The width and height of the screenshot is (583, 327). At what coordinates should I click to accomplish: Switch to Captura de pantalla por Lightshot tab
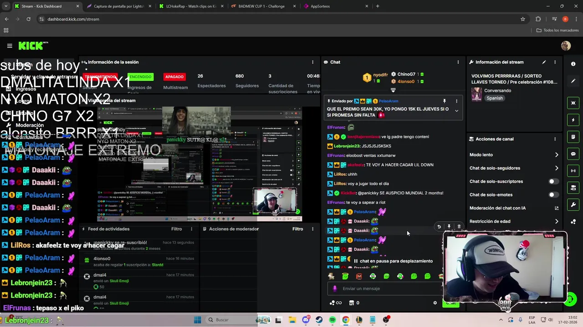point(120,6)
